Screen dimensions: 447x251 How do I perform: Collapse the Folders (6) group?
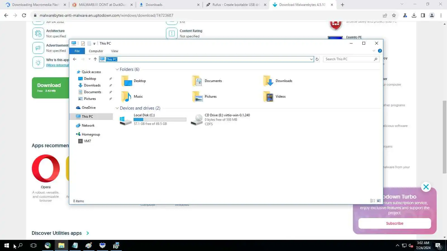click(117, 69)
